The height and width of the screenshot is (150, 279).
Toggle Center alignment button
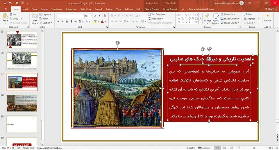[x=116, y=22]
